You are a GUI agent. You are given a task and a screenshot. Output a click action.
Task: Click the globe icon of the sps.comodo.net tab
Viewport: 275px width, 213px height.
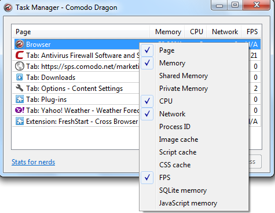coord(20,66)
